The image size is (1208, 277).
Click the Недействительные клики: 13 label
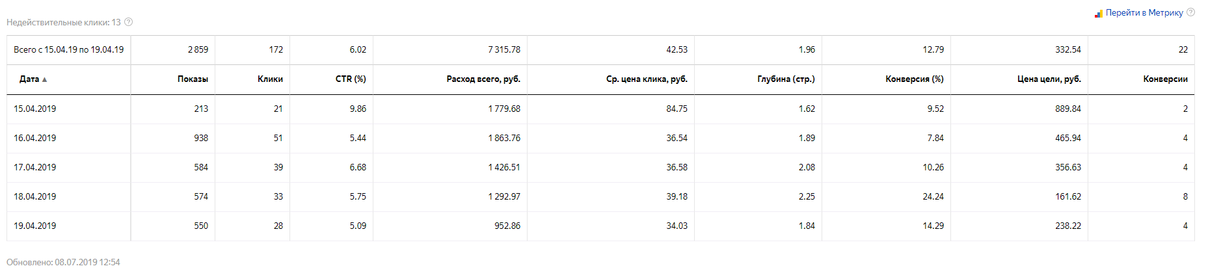64,22
